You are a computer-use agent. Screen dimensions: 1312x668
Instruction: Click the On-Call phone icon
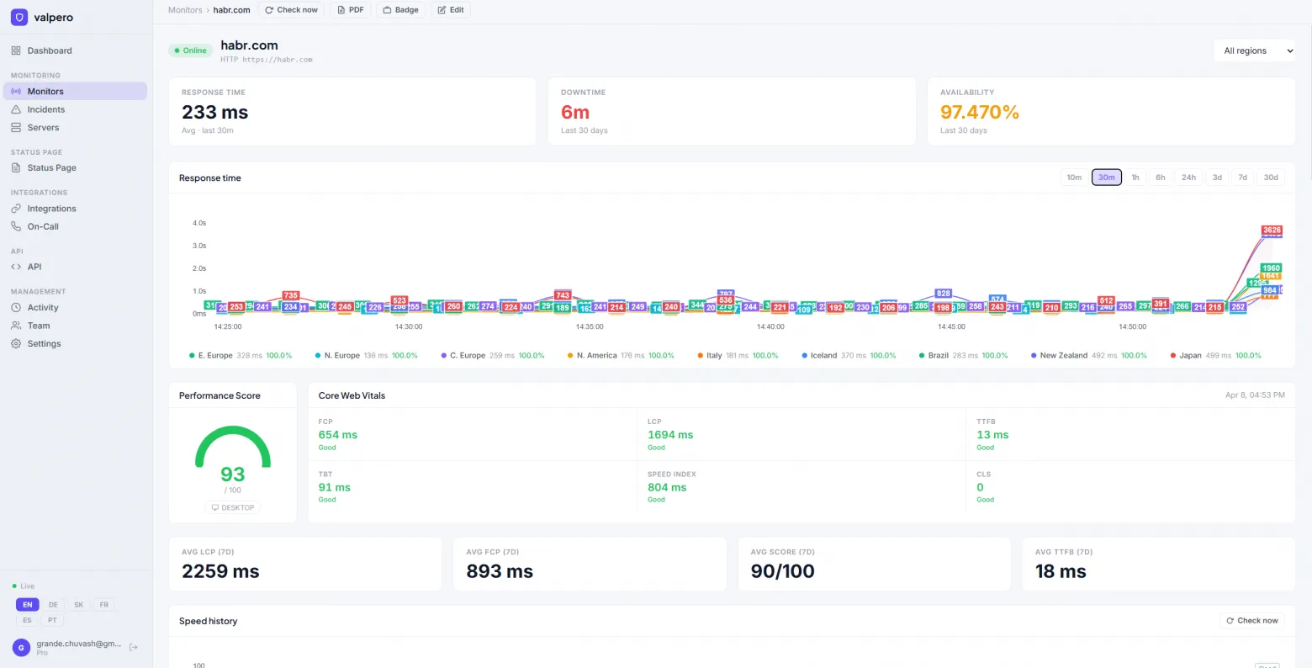pos(16,226)
